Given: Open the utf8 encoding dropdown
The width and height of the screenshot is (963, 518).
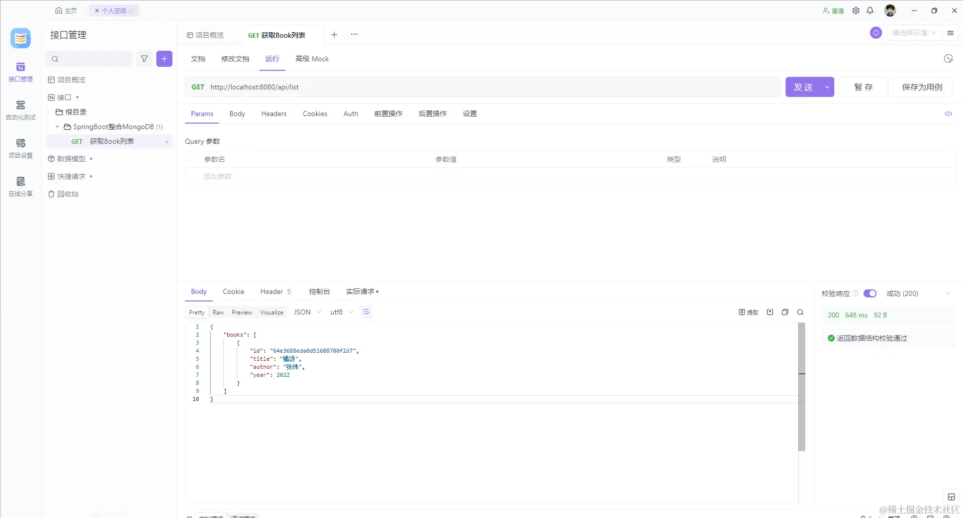Looking at the screenshot, I should (342, 312).
